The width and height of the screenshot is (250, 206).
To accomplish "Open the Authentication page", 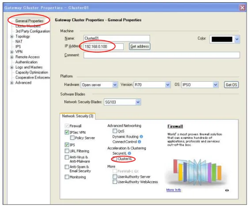I will click(27, 62).
